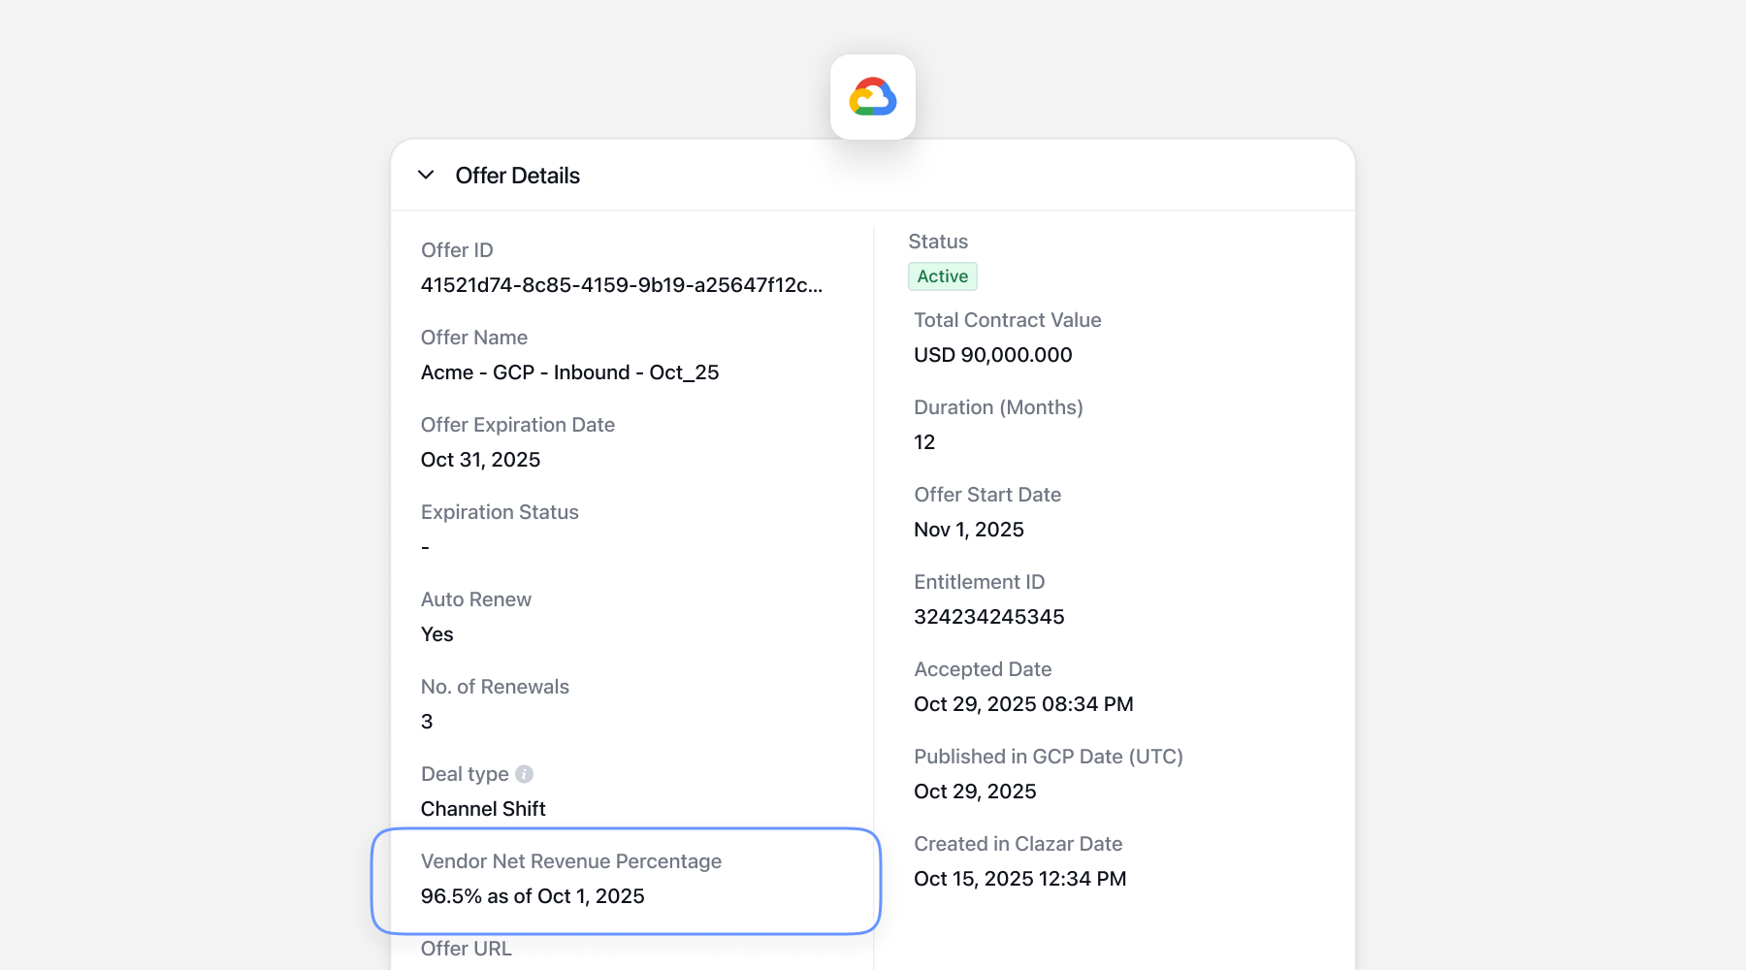Select offer name Acme - GCP - Inbound - Oct_25
Screen dimensions: 1746x970
(x=570, y=372)
